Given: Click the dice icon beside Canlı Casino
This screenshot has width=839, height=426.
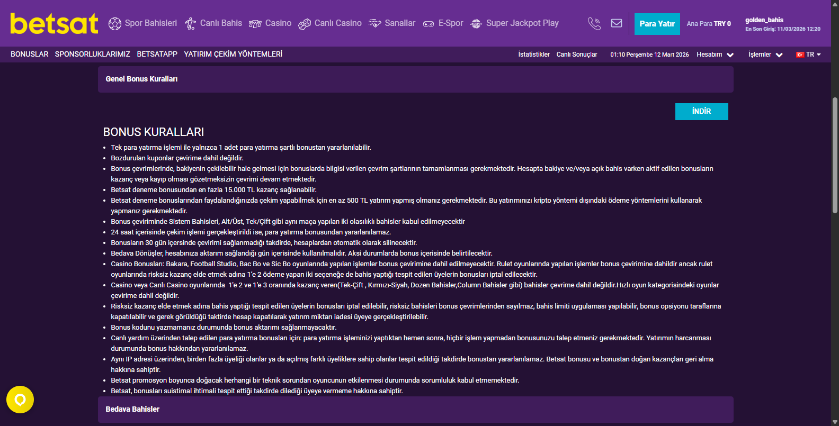Looking at the screenshot, I should (305, 24).
